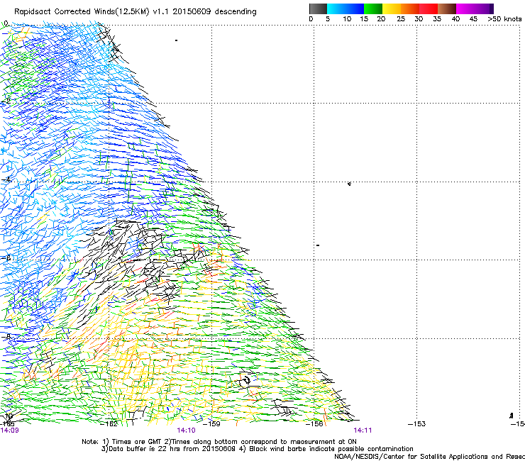Click the NOAA/NESDIS credit line
Image resolution: width=525 pixels, height=461 pixels.
429,457
